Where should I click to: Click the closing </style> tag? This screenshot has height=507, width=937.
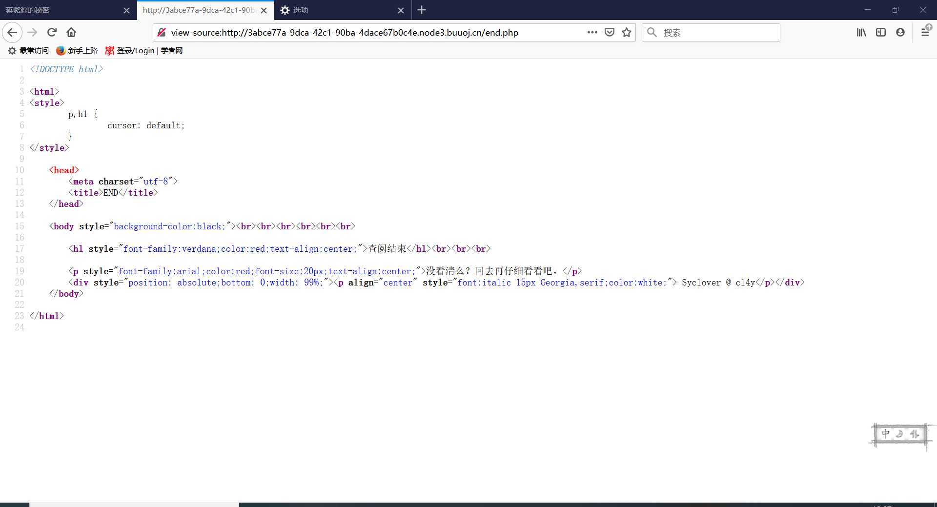pos(49,148)
